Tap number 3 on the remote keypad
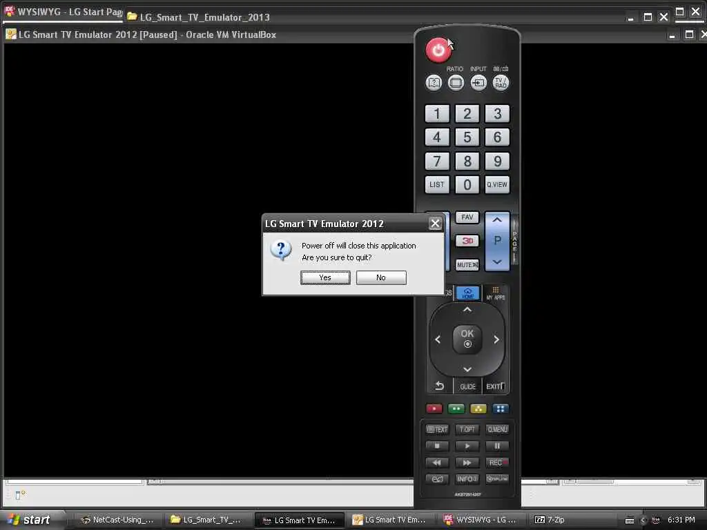This screenshot has width=707, height=530. click(497, 114)
